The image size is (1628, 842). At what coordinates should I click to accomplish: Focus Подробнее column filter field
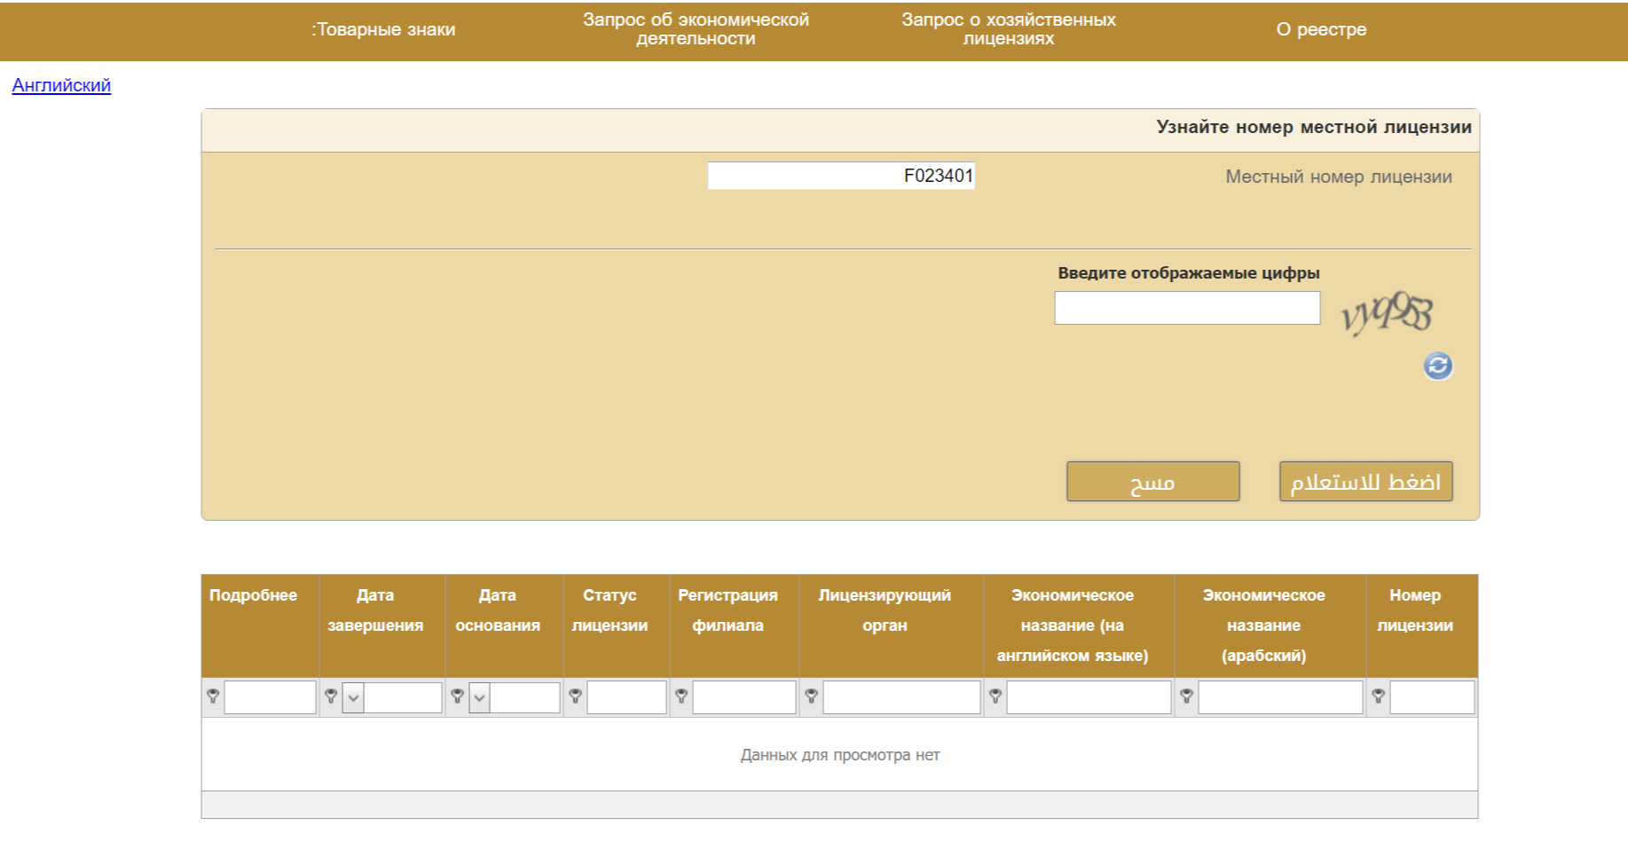[x=271, y=697]
